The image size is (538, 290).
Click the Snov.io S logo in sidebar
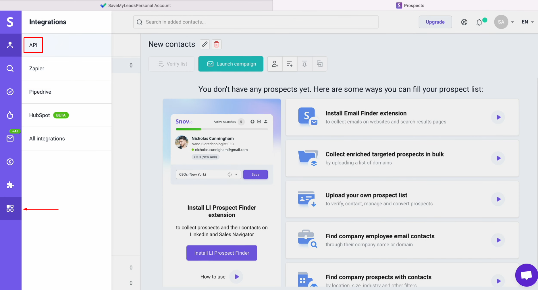pos(10,22)
